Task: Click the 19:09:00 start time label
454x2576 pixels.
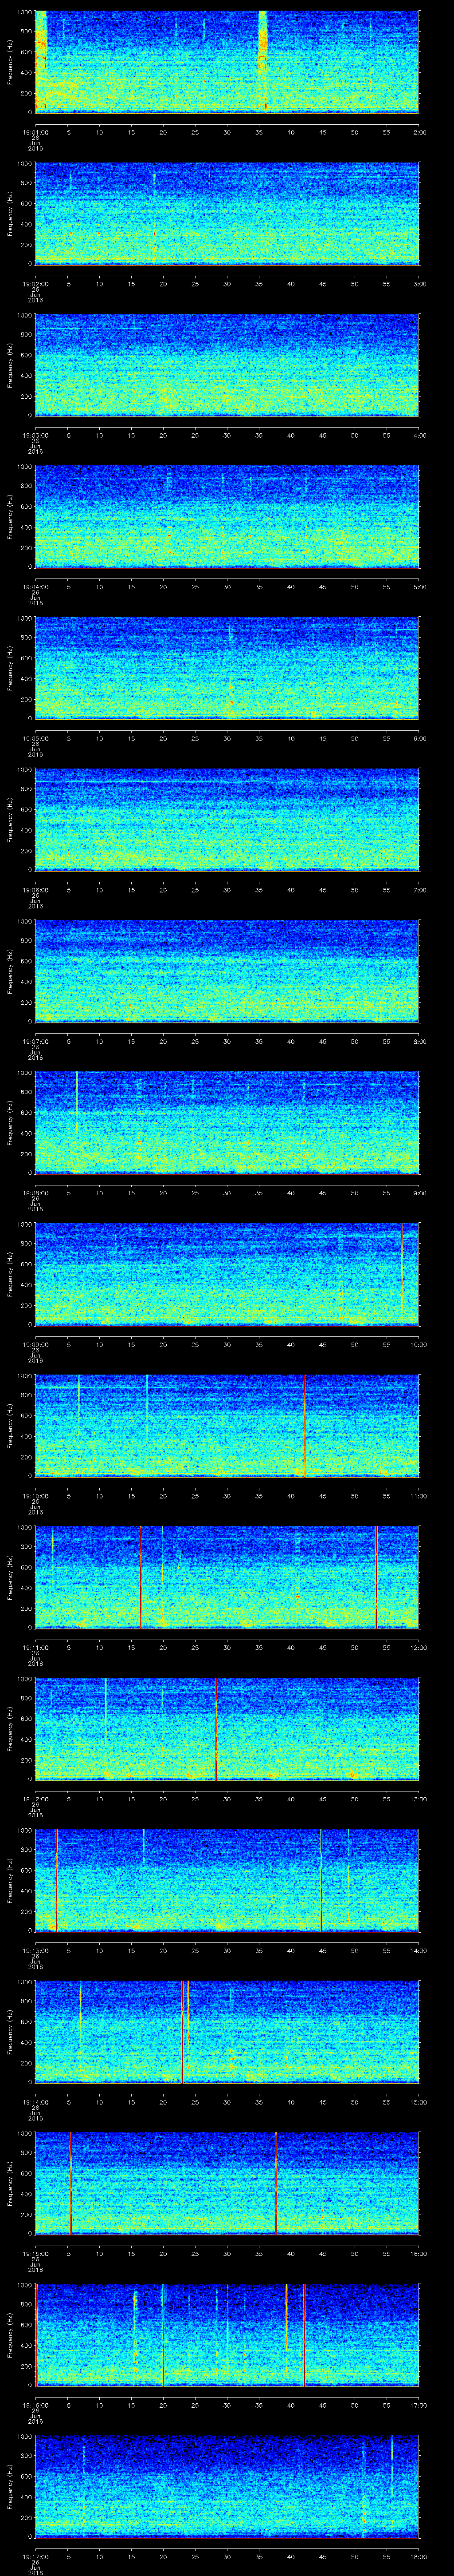Action: click(35, 1344)
